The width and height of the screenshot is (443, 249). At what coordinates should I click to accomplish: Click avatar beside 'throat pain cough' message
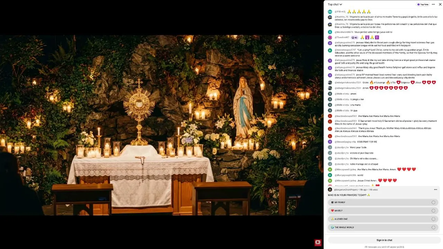[330, 43]
